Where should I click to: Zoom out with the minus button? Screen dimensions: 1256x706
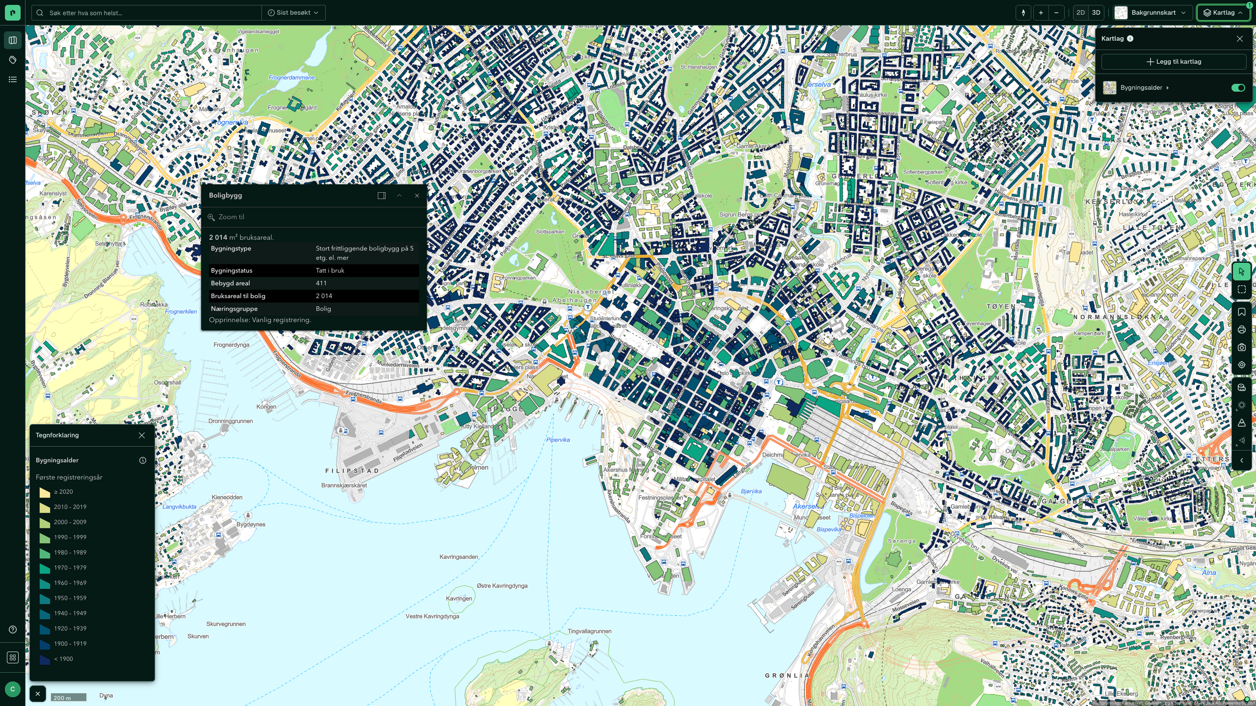coord(1056,13)
